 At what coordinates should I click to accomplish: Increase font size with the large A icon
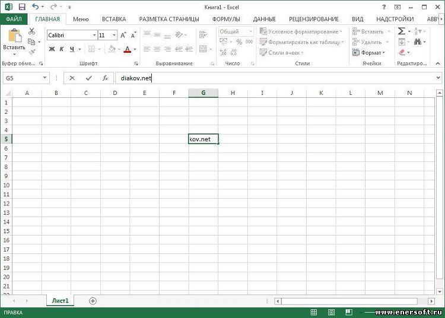coord(123,35)
